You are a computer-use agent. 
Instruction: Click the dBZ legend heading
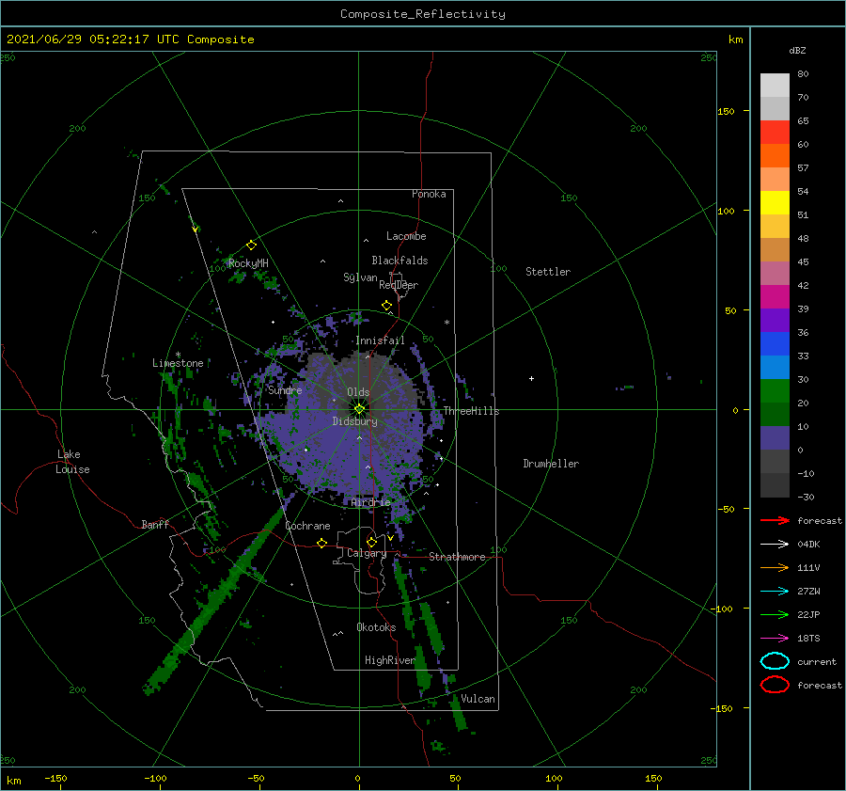point(797,50)
